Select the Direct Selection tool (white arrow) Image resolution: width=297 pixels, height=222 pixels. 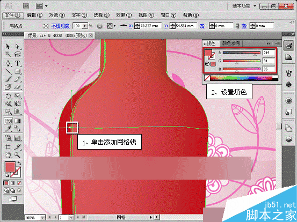pyautogui.click(x=17, y=46)
